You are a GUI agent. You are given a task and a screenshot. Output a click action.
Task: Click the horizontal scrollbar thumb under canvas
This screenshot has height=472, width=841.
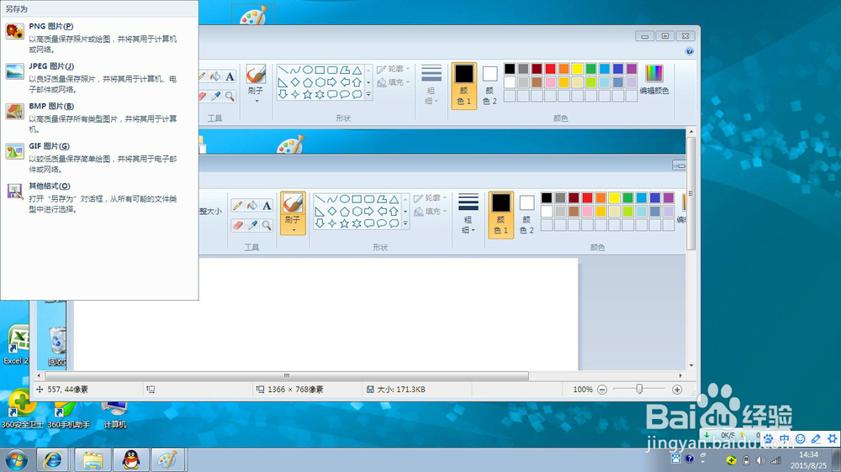pyautogui.click(x=287, y=375)
